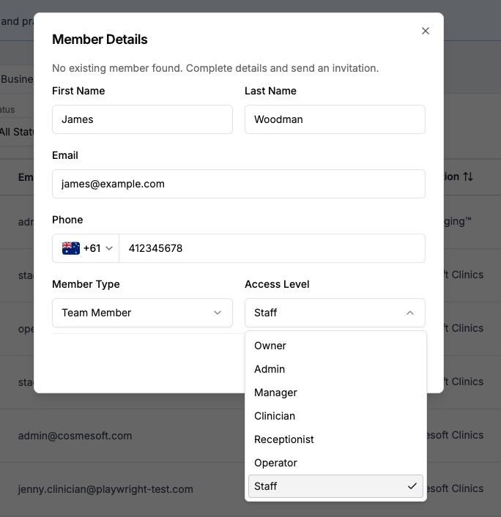The height and width of the screenshot is (517, 501).
Task: Click the First Name field containing James
Action: [142, 119]
